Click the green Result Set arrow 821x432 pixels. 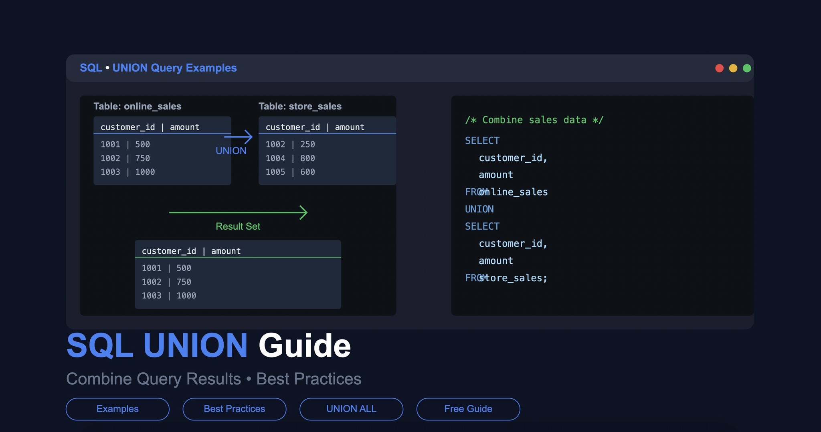tap(238, 212)
